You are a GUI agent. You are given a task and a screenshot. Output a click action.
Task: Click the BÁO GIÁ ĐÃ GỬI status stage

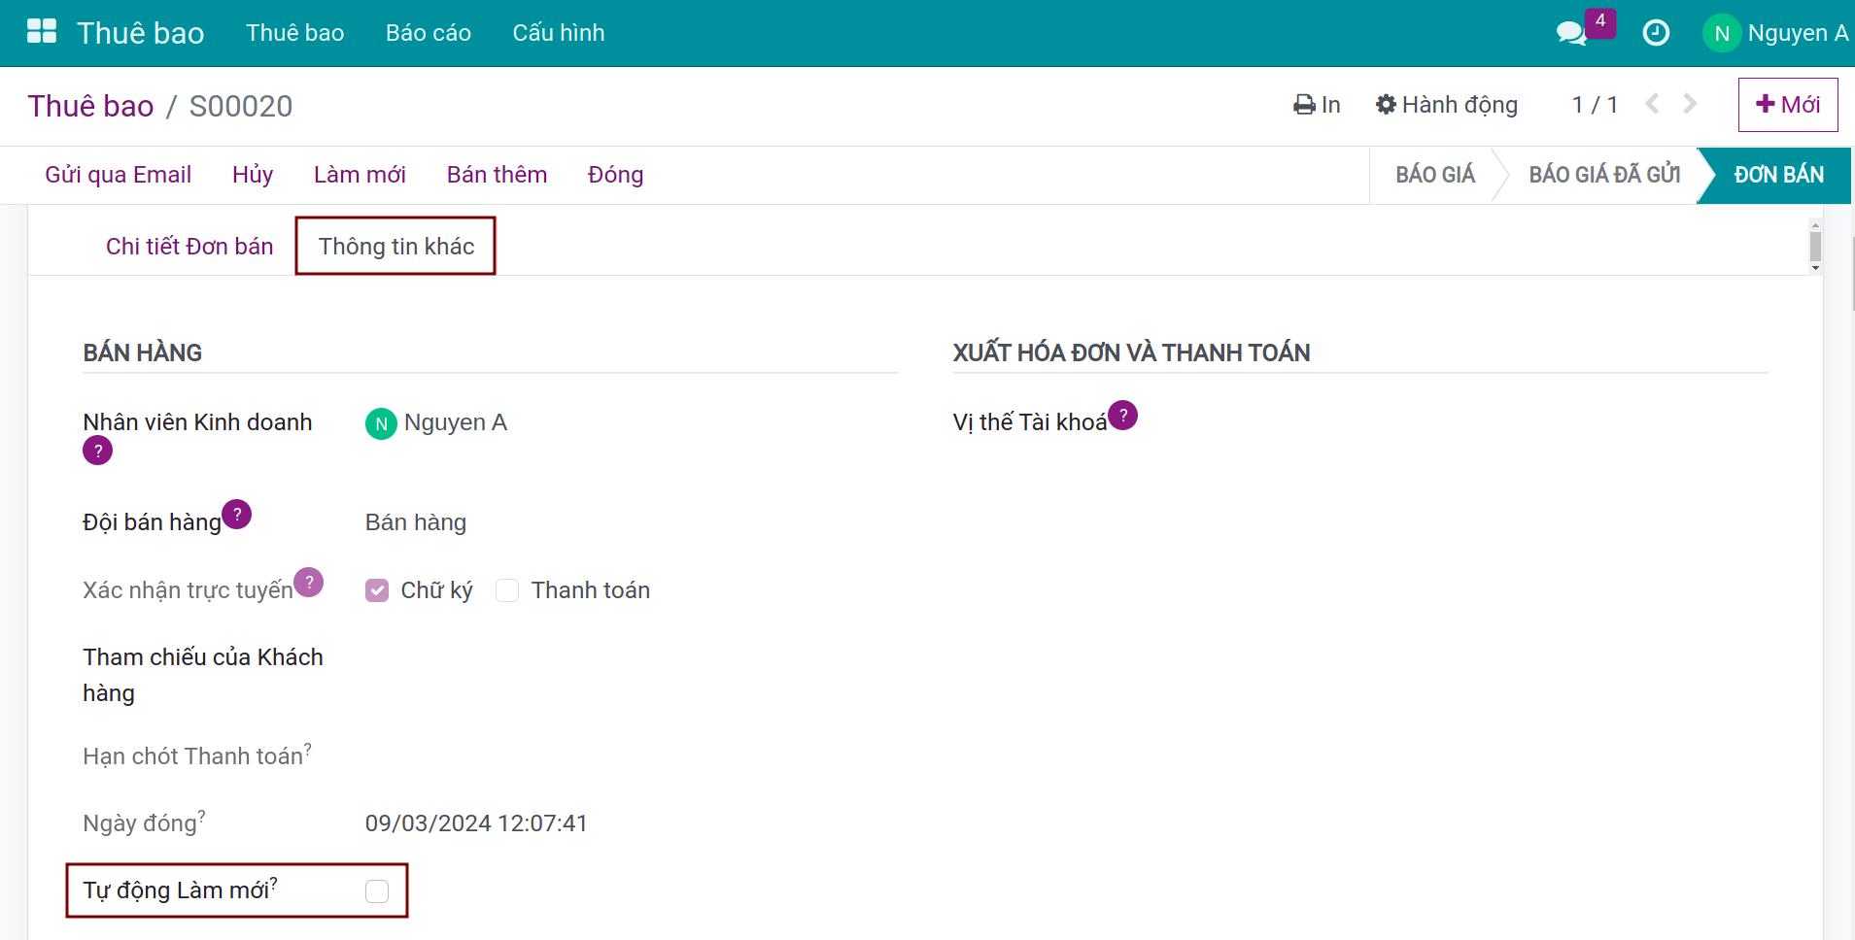pyautogui.click(x=1603, y=175)
